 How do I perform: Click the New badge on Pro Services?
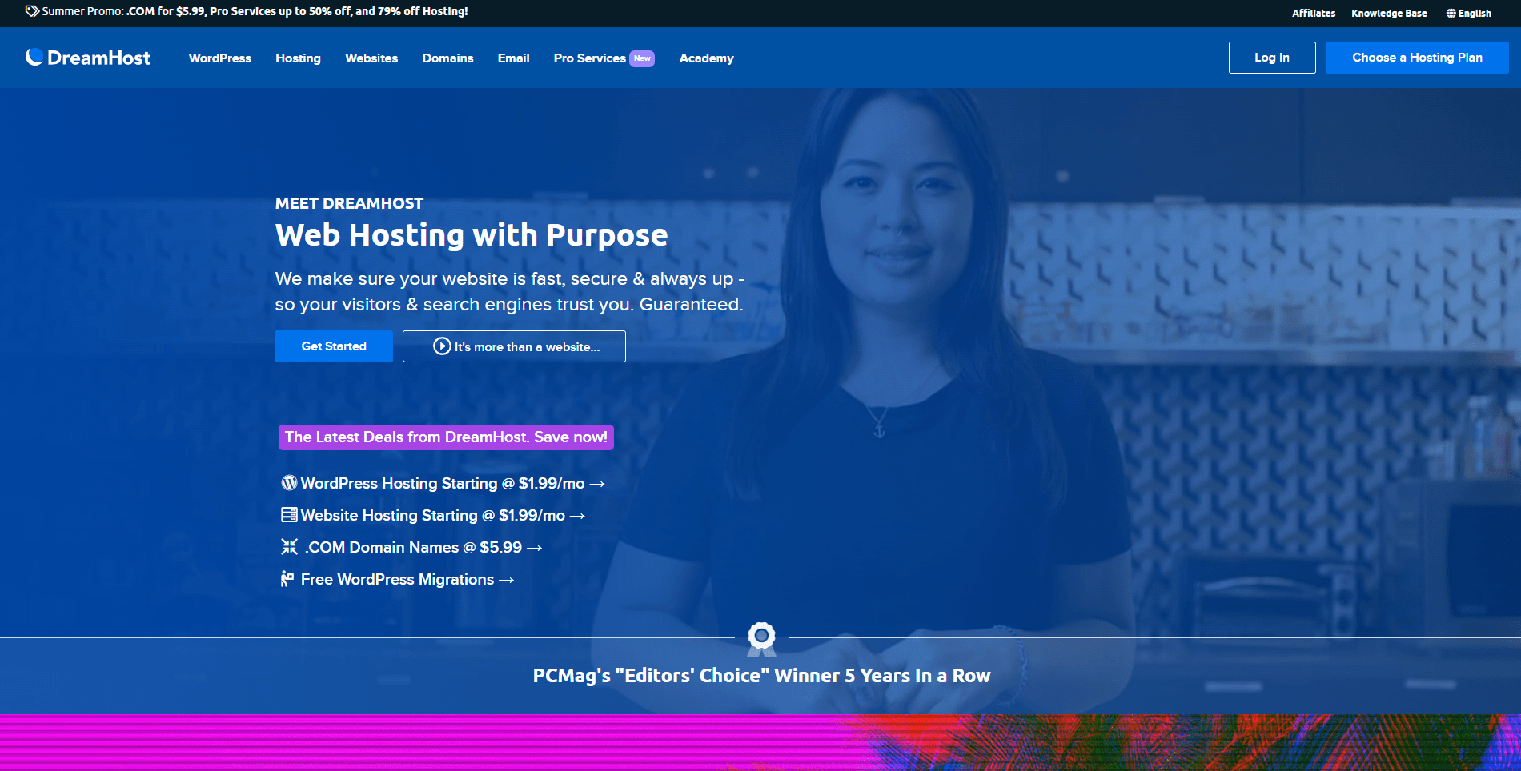(x=642, y=58)
